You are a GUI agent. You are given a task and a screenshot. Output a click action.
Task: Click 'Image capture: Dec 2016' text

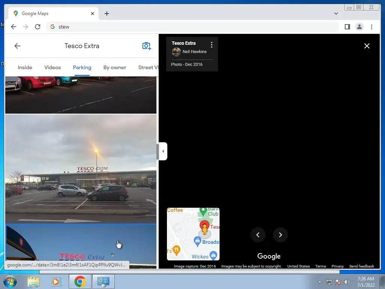click(x=195, y=266)
